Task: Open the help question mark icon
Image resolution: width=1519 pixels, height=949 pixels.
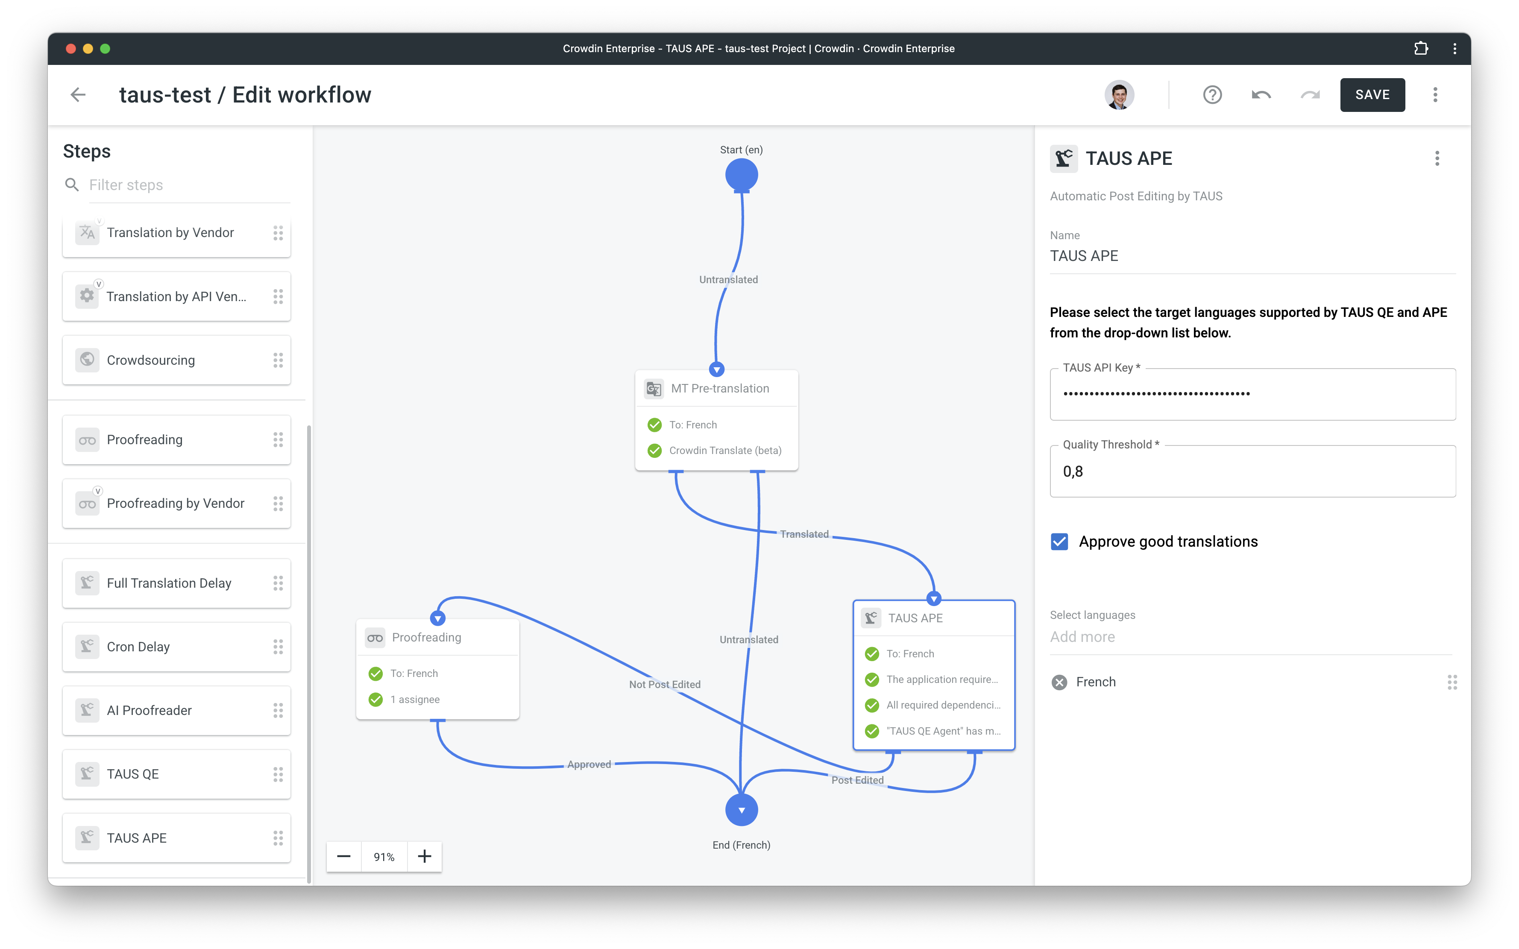Action: (1212, 95)
